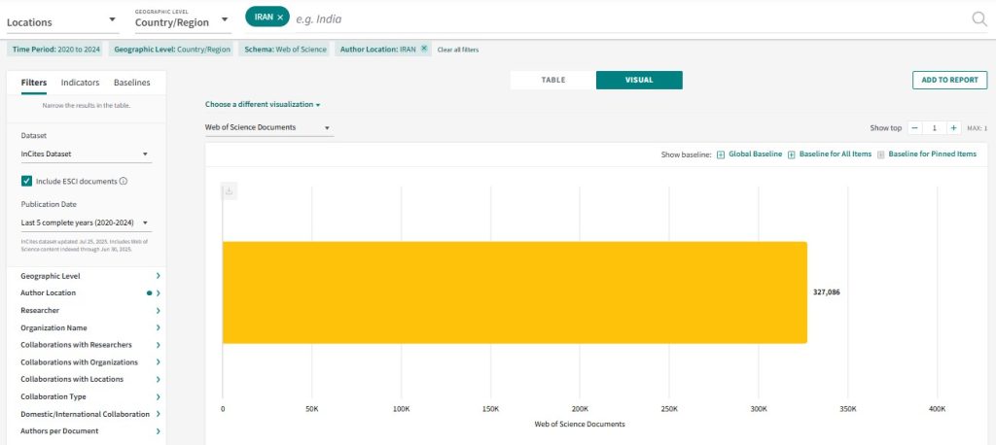Open the Web of Science Documents dropdown

pos(267,127)
